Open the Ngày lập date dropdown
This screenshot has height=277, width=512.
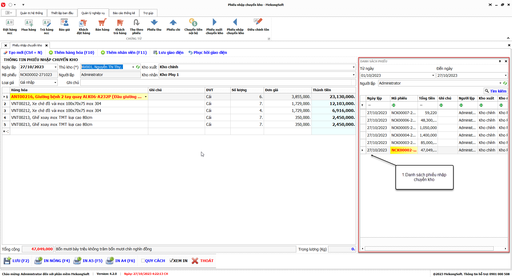pos(55,67)
